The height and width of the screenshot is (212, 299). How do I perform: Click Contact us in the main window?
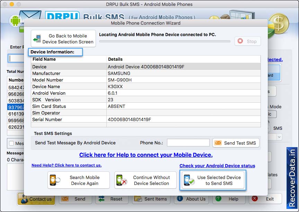[36, 199]
